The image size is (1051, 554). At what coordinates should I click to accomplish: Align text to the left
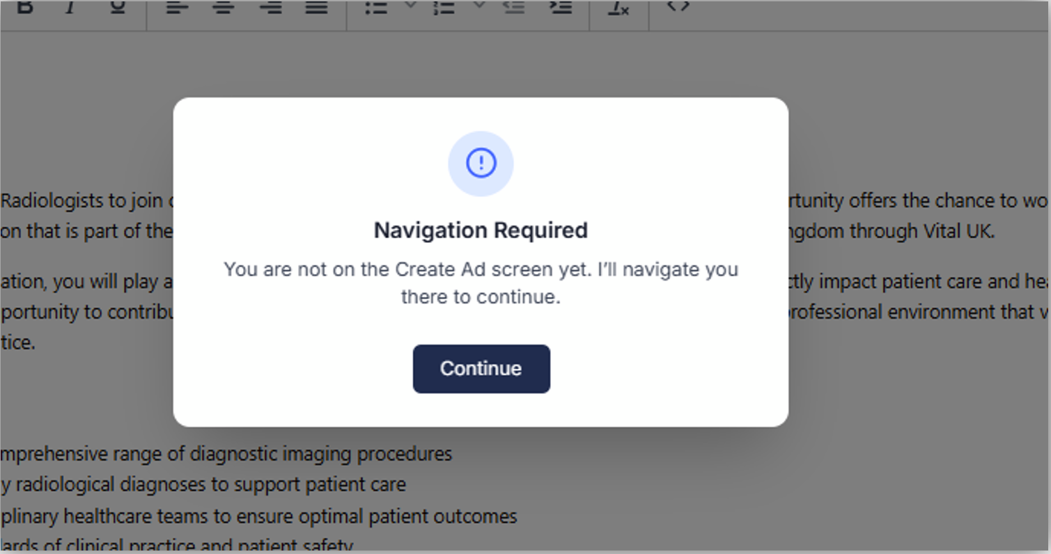pyautogui.click(x=178, y=7)
